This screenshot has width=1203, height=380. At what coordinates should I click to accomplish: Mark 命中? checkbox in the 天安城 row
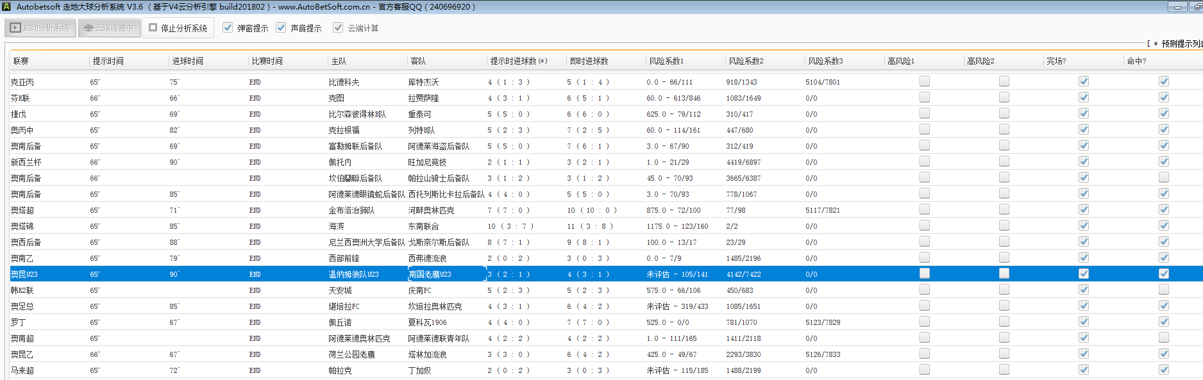1163,290
